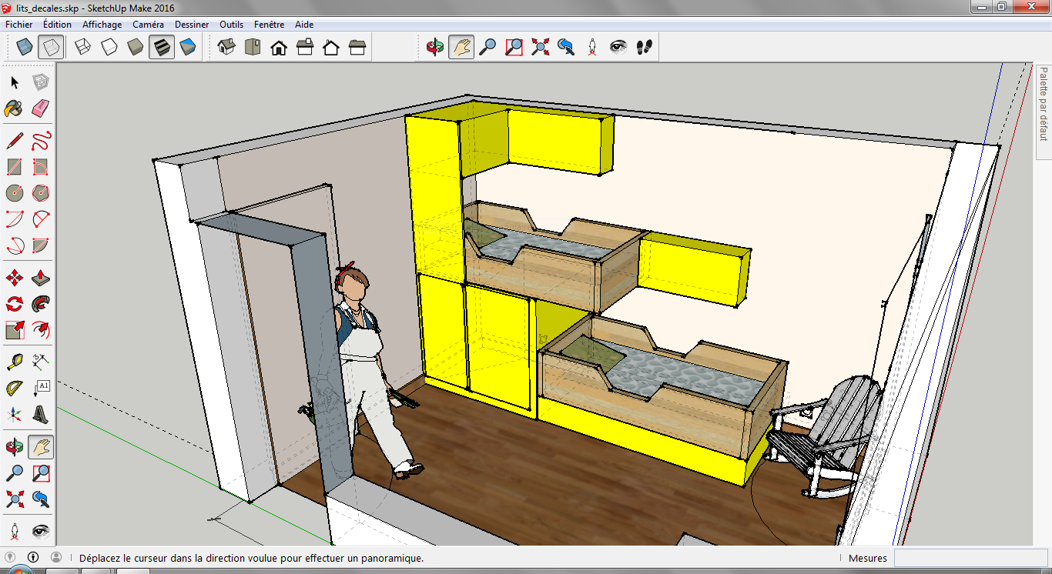
Task: Switch to Top standard view
Action: tap(253, 48)
